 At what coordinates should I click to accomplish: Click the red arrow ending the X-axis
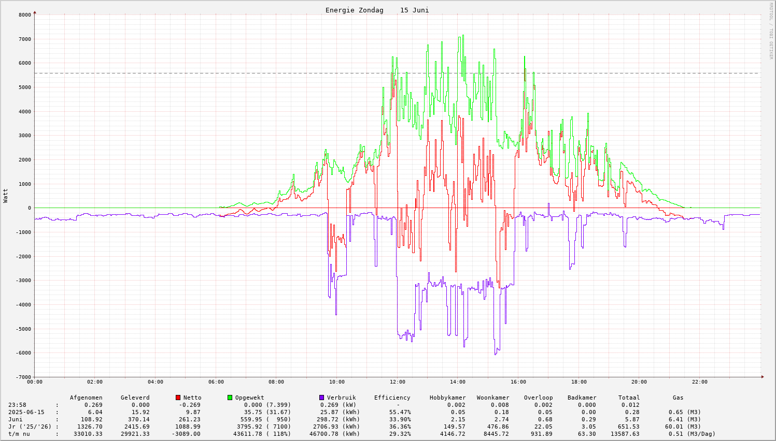pyautogui.click(x=762, y=377)
